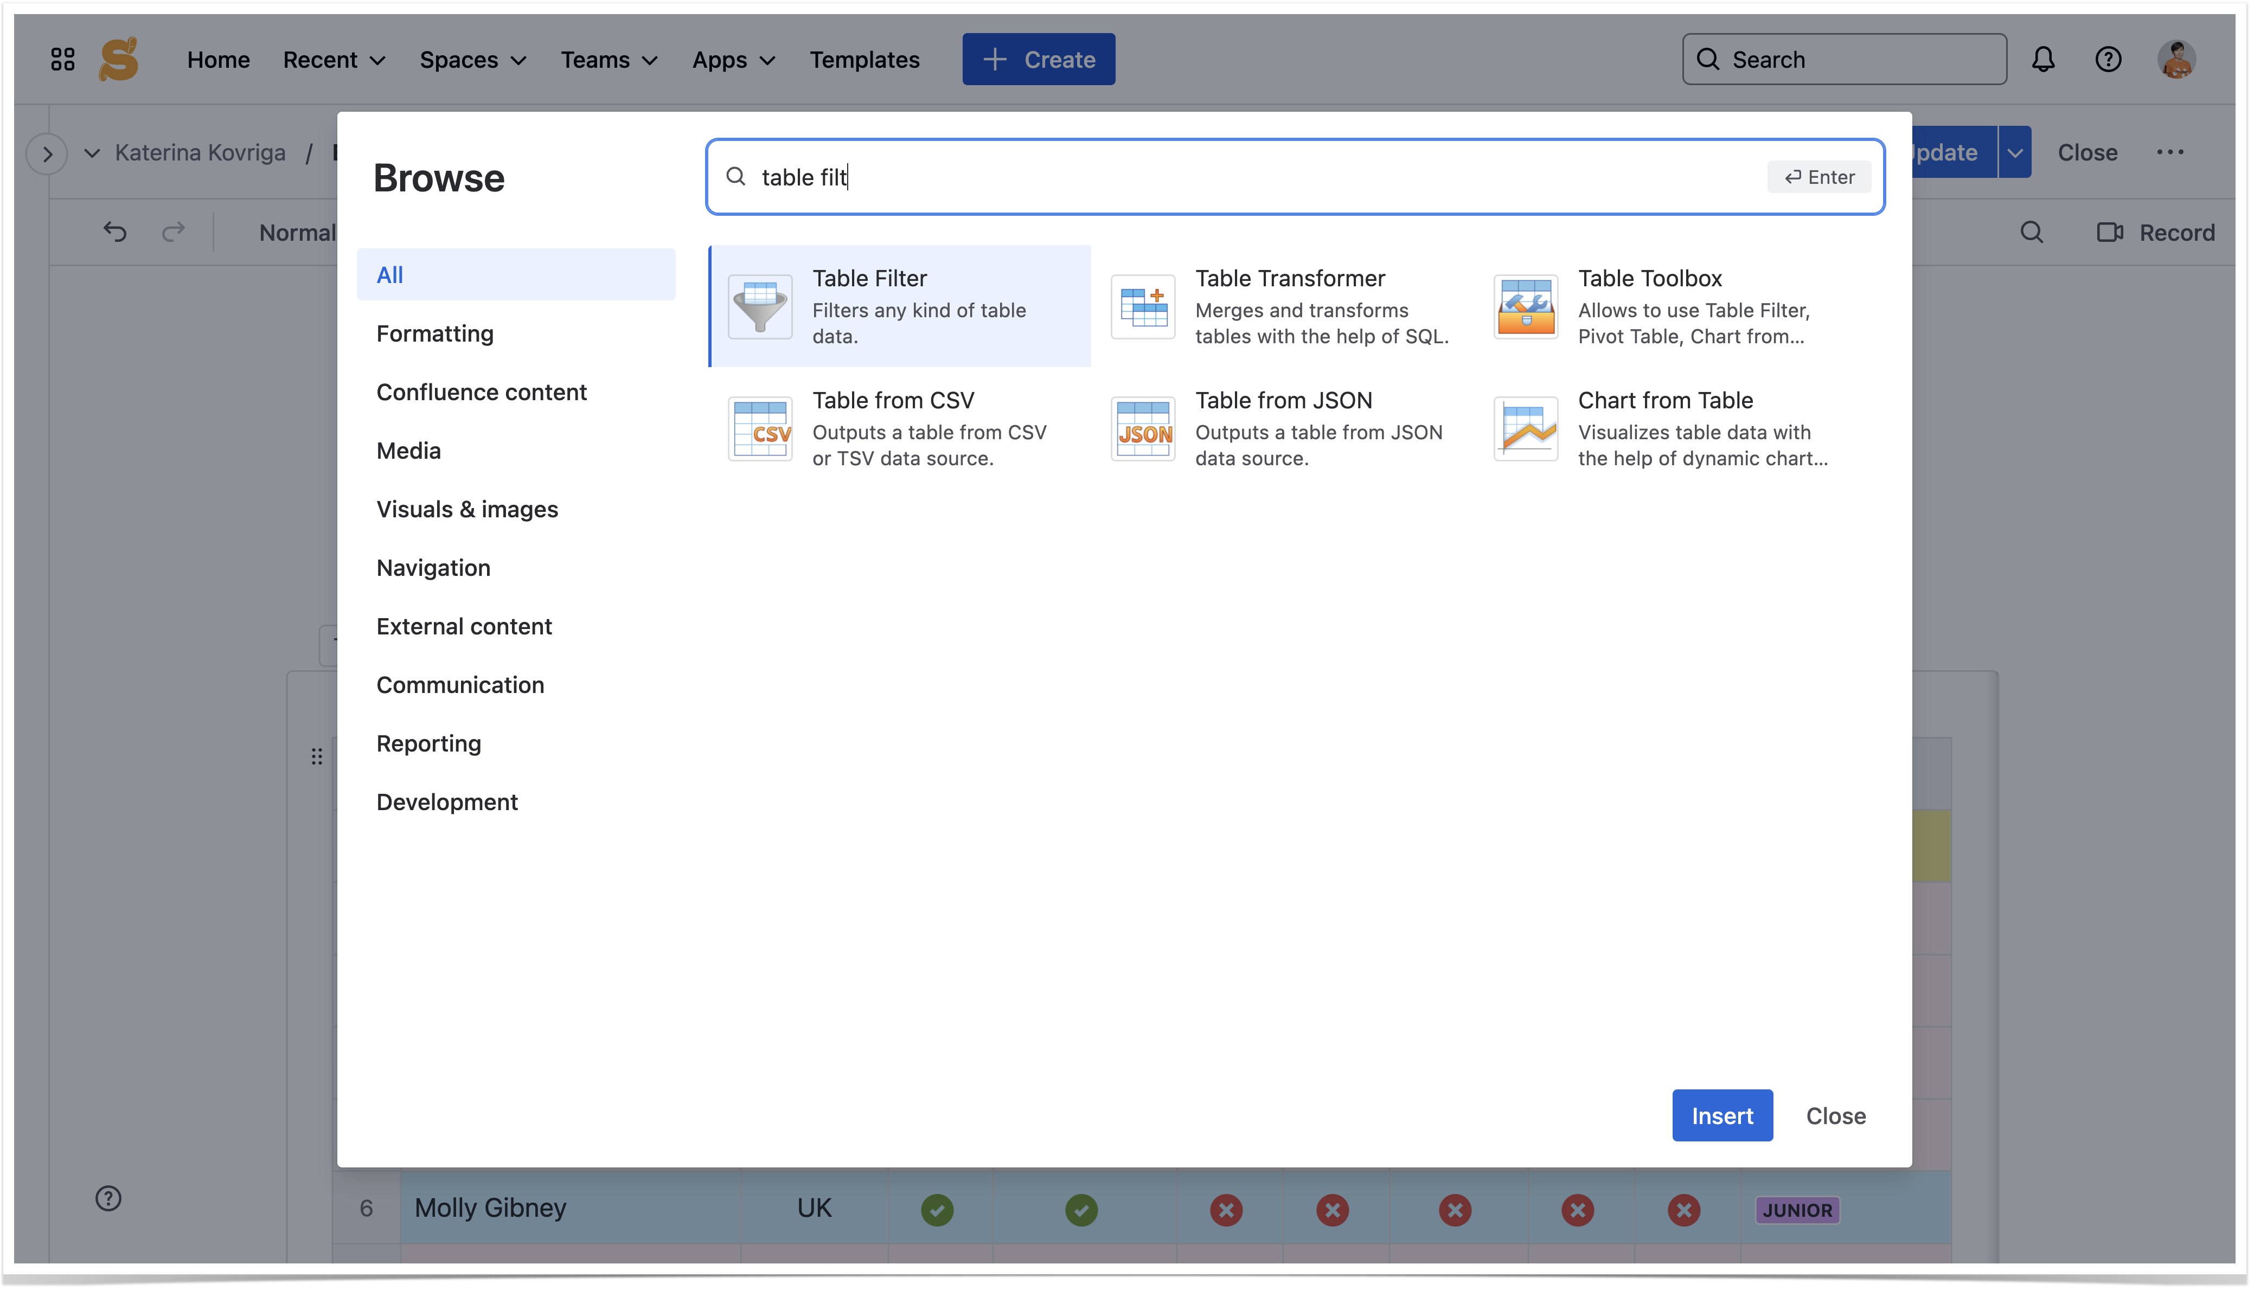Switch to the Formatting category
The image size is (2254, 1290).
pyautogui.click(x=434, y=333)
